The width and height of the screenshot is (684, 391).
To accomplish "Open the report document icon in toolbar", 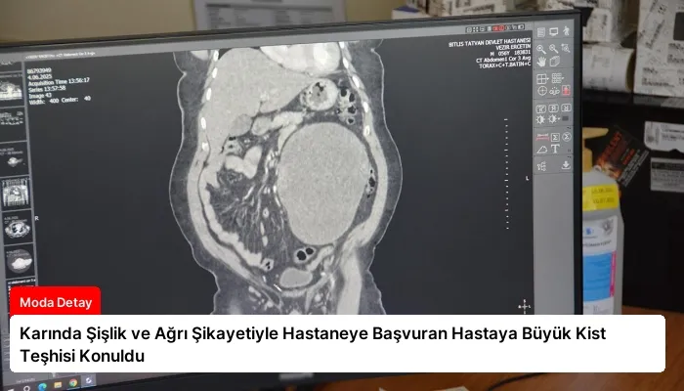I will (541, 32).
